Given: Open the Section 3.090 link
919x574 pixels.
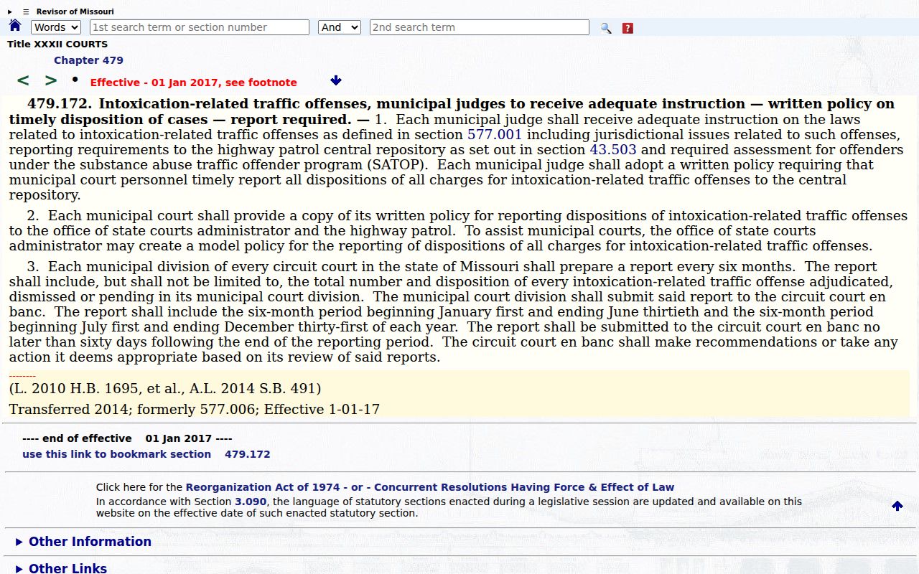Looking at the screenshot, I should pyautogui.click(x=251, y=502).
